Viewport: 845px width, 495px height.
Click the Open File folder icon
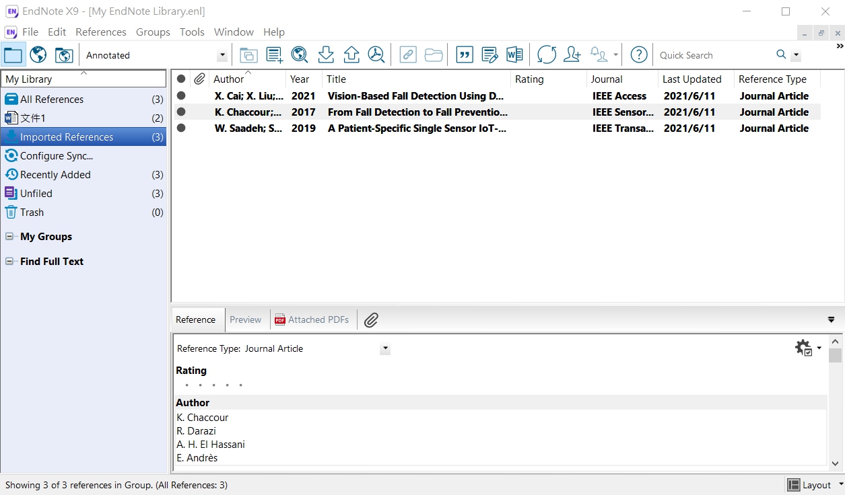434,55
